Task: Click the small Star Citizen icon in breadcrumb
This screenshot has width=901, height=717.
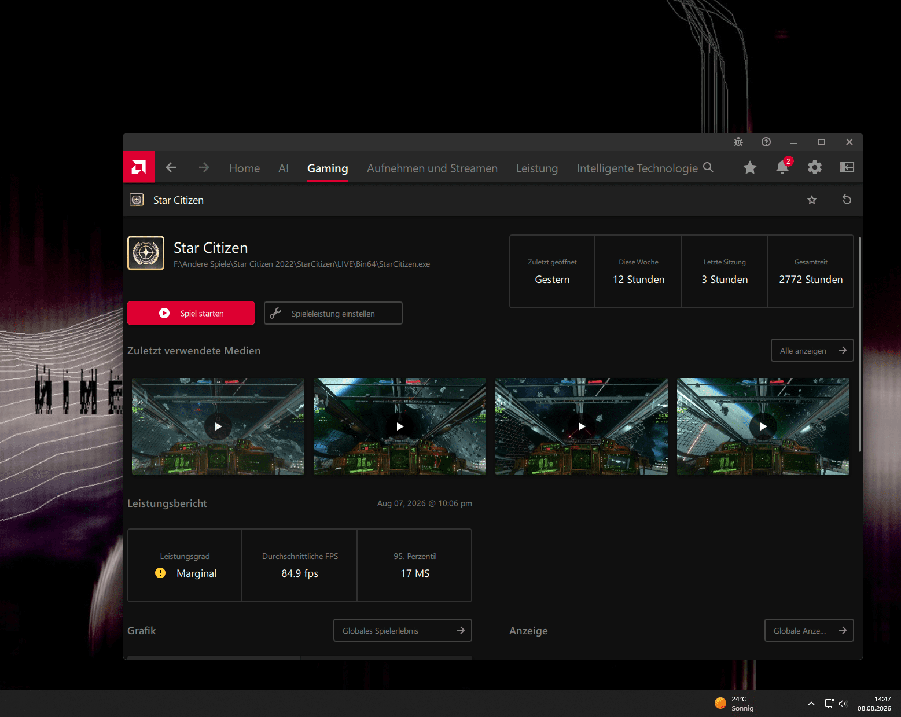Action: pos(137,200)
